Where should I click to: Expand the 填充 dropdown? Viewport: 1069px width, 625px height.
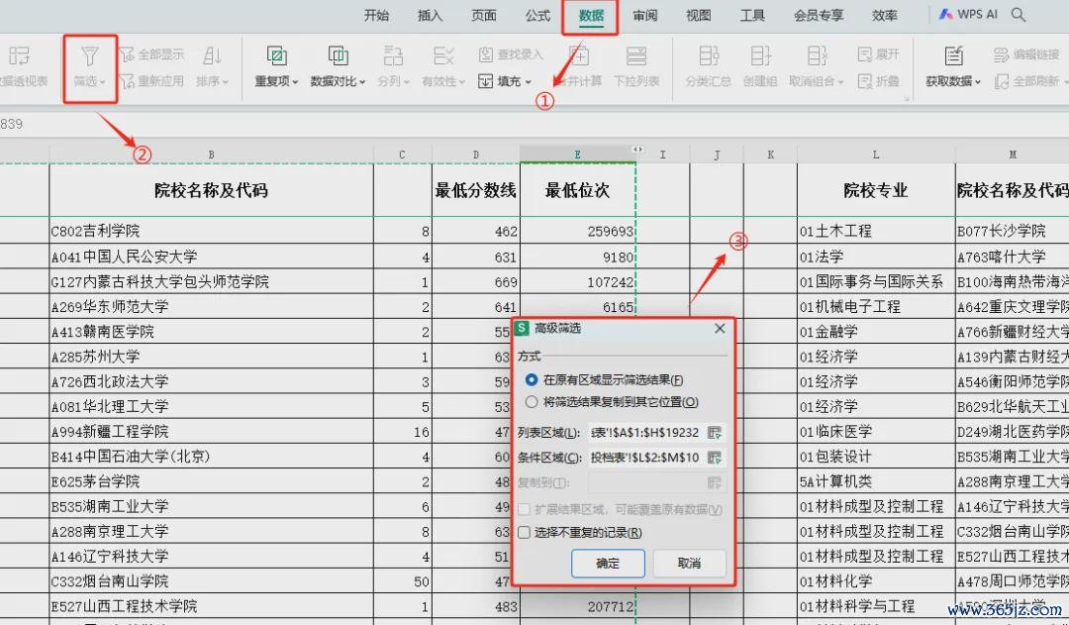[529, 82]
